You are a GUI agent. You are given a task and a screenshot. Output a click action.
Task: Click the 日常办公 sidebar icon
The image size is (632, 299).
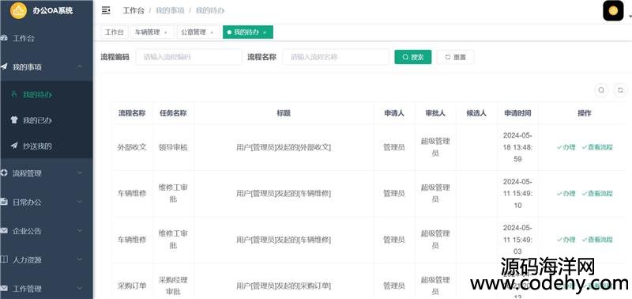pyautogui.click(x=4, y=202)
